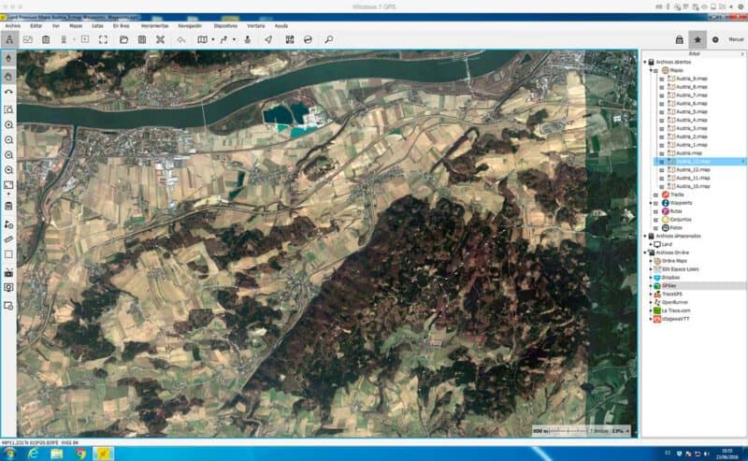748x461 pixels.
Task: Open the Mapas menu
Action: tap(76, 26)
